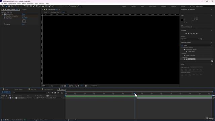The width and height of the screenshot is (215, 121).
Task: Open the Animation menu
Action: (x=30, y=4)
